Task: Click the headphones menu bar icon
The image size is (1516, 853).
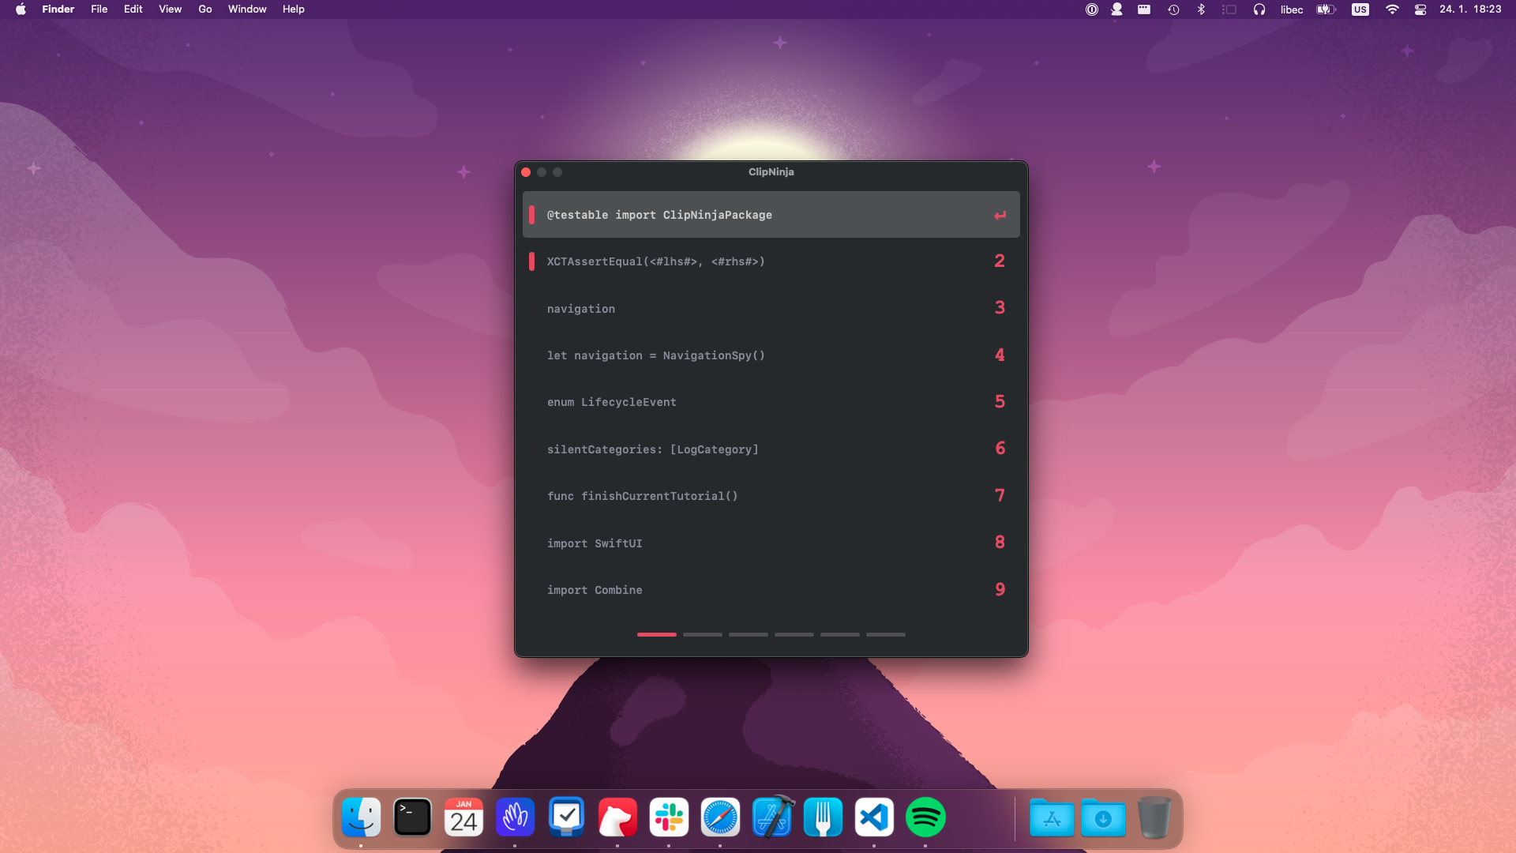Action: tap(1259, 9)
